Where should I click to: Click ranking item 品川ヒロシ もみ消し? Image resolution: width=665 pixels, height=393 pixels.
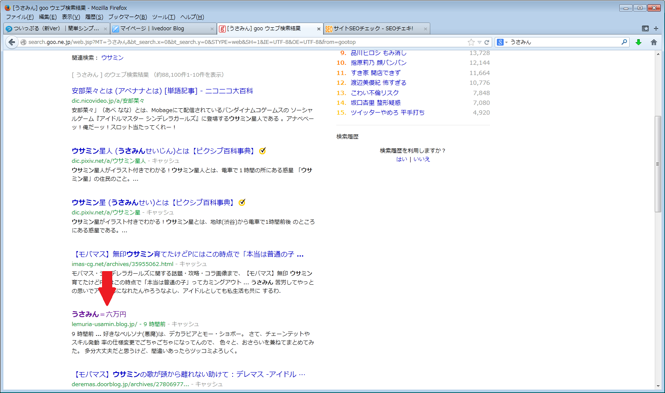click(379, 53)
